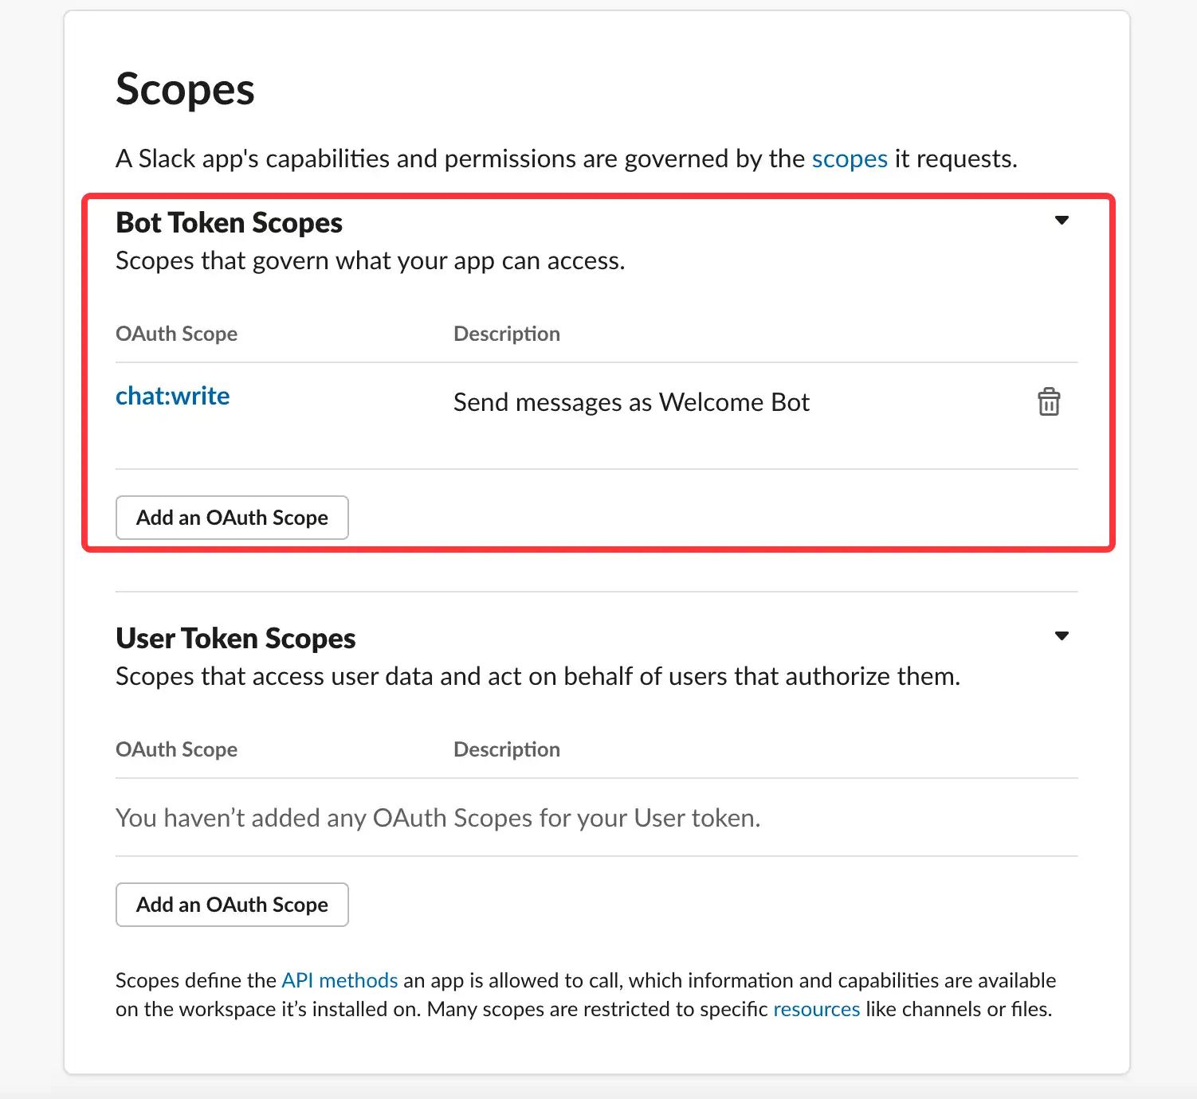
Task: Follow the 'resources' link in the footer text
Action: (x=817, y=1009)
